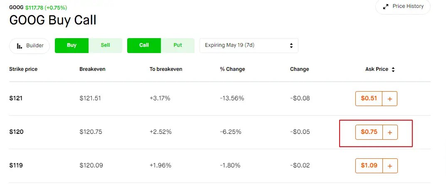The height and width of the screenshot is (184, 446).
Task: Switch to the Sell toggle option
Action: (x=105, y=45)
